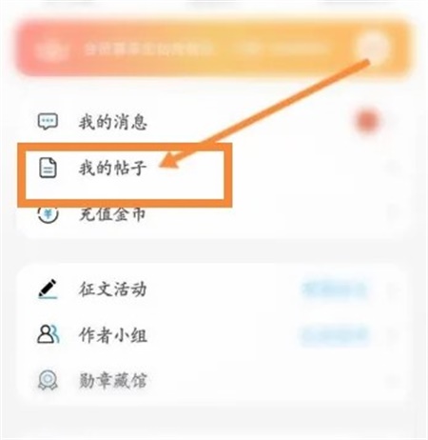Tap the pencil icon for 征文活动
This screenshot has width=428, height=440.
click(x=48, y=289)
